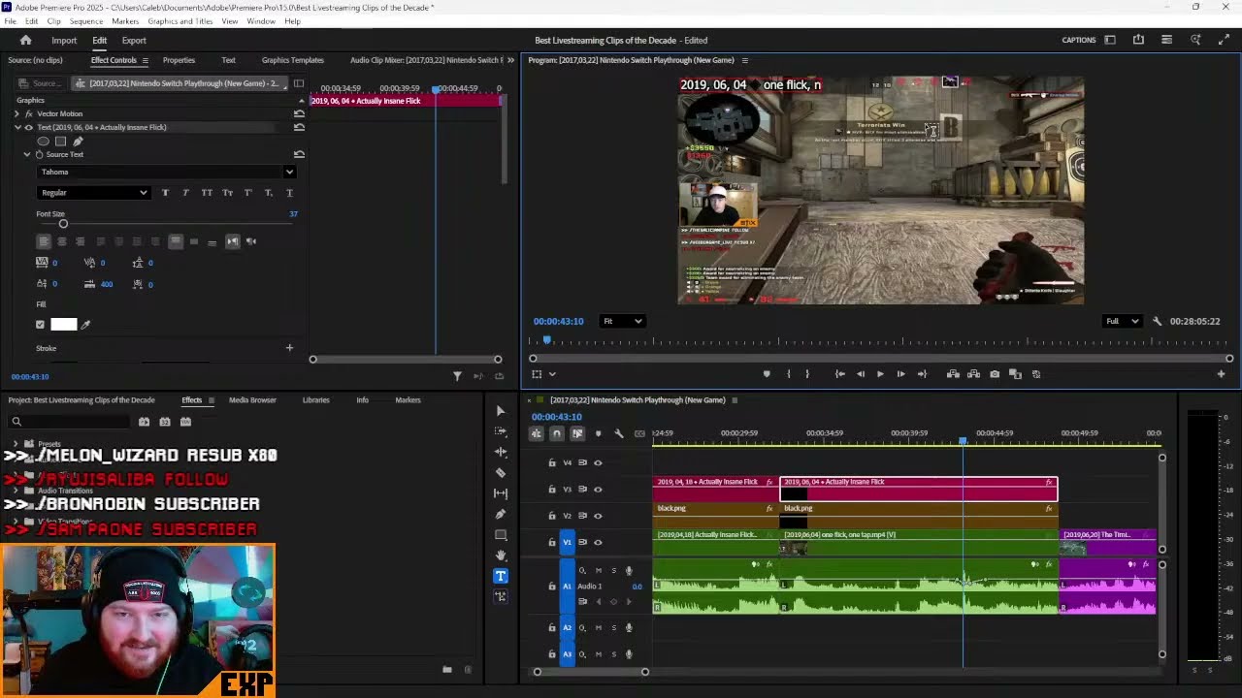The height and width of the screenshot is (698, 1242).
Task: Click white Fill color swatch
Action: point(63,325)
